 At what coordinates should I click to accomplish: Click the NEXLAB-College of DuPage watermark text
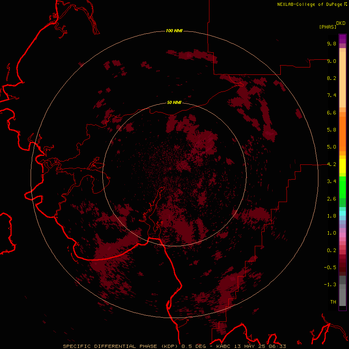pyautogui.click(x=309, y=4)
